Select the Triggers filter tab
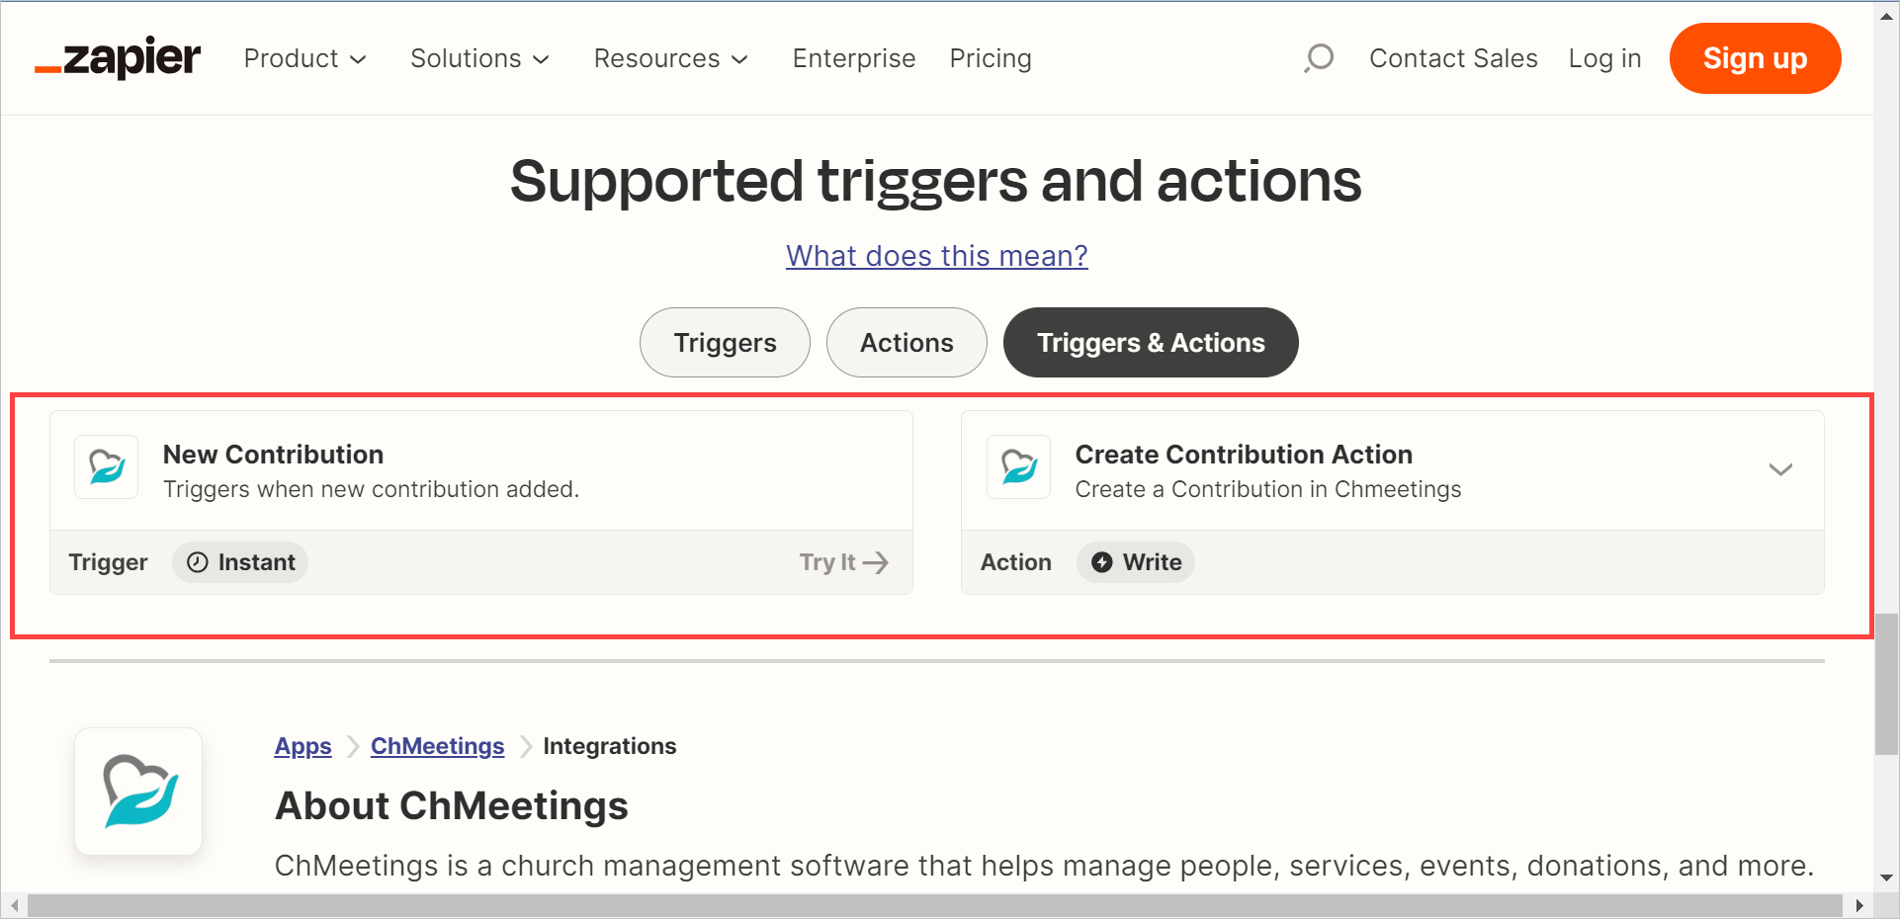Image resolution: width=1900 pixels, height=919 pixels. [725, 342]
